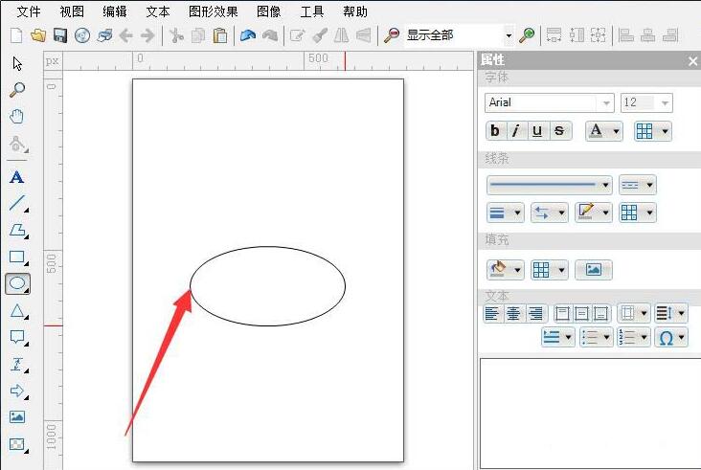This screenshot has height=470, width=701.
Task: Choose the Rectangle shape tool
Action: [x=16, y=257]
